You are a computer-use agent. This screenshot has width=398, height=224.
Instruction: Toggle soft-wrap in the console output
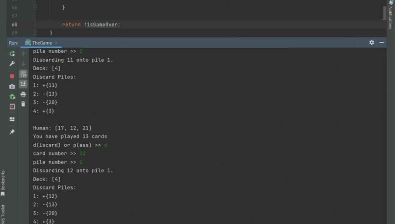23,74
